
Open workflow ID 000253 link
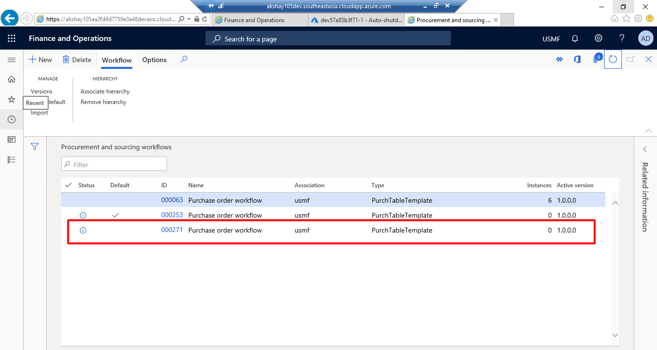click(172, 215)
